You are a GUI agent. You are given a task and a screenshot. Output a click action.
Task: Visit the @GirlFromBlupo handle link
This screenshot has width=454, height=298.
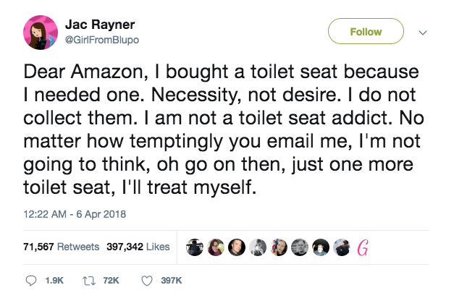click(101, 41)
